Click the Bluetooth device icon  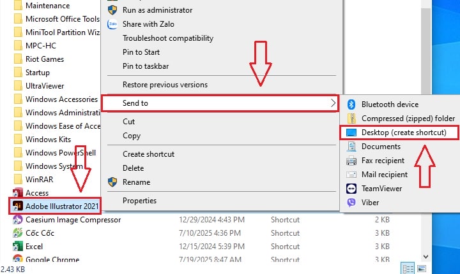[x=351, y=105]
